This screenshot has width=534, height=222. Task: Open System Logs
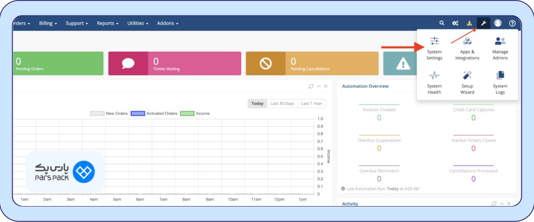500,83
